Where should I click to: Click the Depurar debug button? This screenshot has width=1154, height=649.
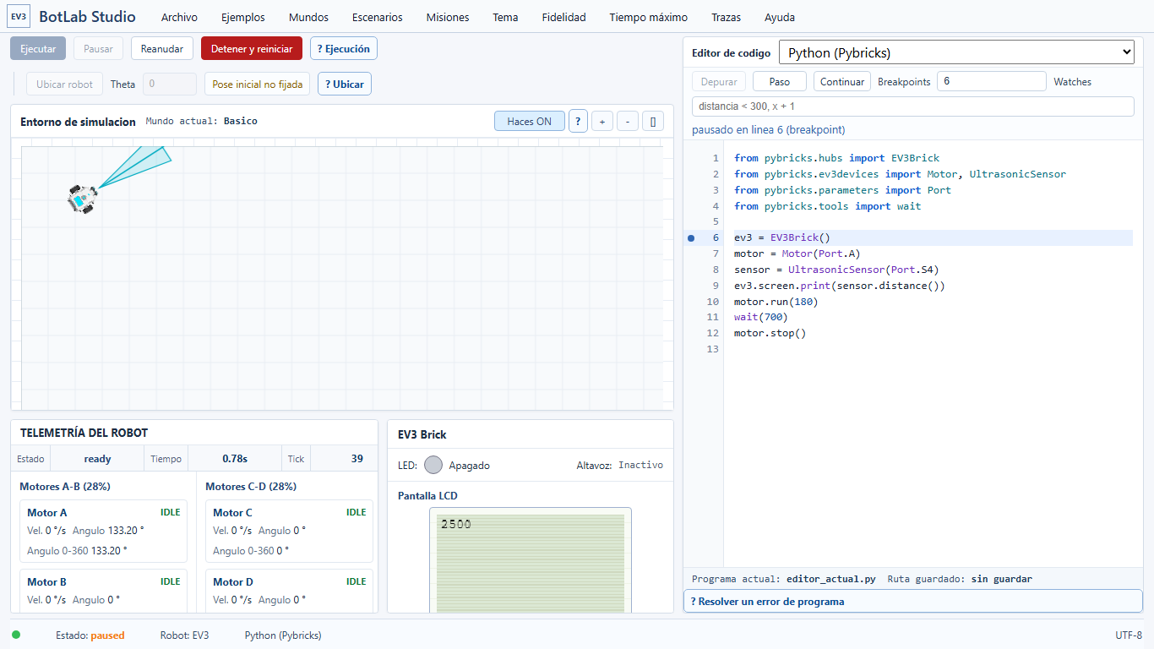point(719,82)
